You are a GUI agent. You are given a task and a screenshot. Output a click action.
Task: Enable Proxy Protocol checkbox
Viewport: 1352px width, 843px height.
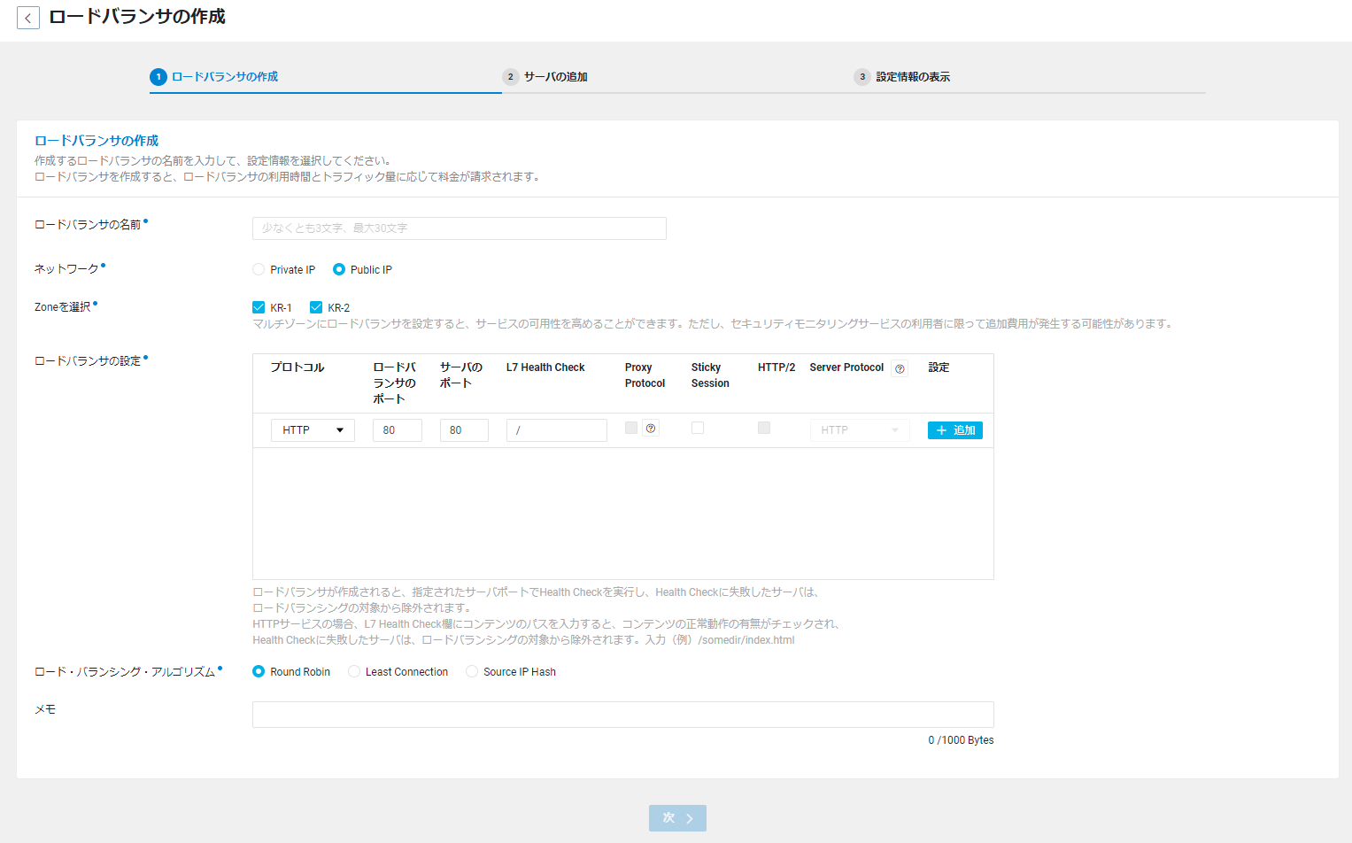pyautogui.click(x=631, y=428)
